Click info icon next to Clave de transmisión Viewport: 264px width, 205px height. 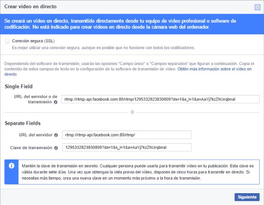(x=56, y=148)
